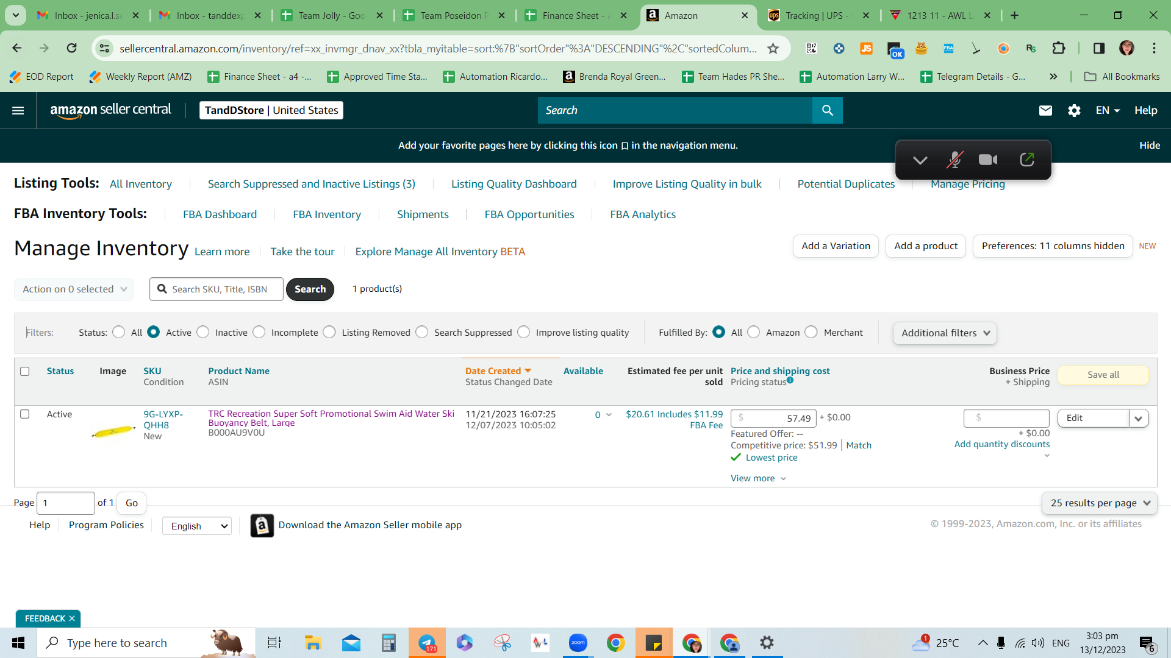Click the Business Price input field

1006,418
